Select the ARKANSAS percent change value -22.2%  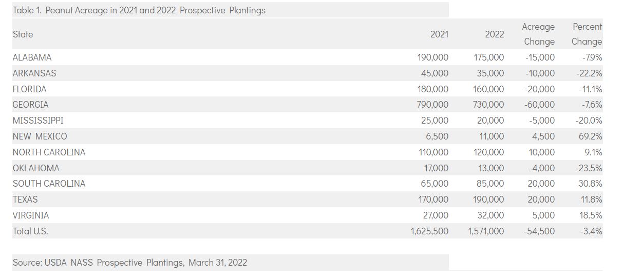pyautogui.click(x=589, y=73)
